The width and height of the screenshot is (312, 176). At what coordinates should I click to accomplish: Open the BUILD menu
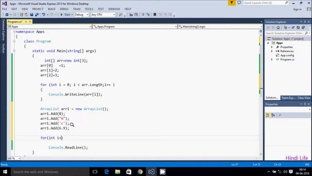click(52, 9)
